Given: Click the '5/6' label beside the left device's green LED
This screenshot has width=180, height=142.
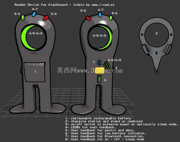Looking at the screenshot, I should click(x=17, y=14).
